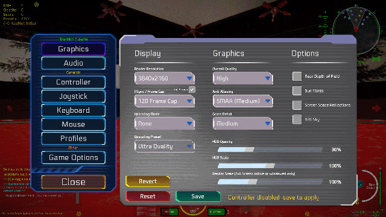
Task: Click the 'Controller disabled save to apply' message
Action: 273,198
